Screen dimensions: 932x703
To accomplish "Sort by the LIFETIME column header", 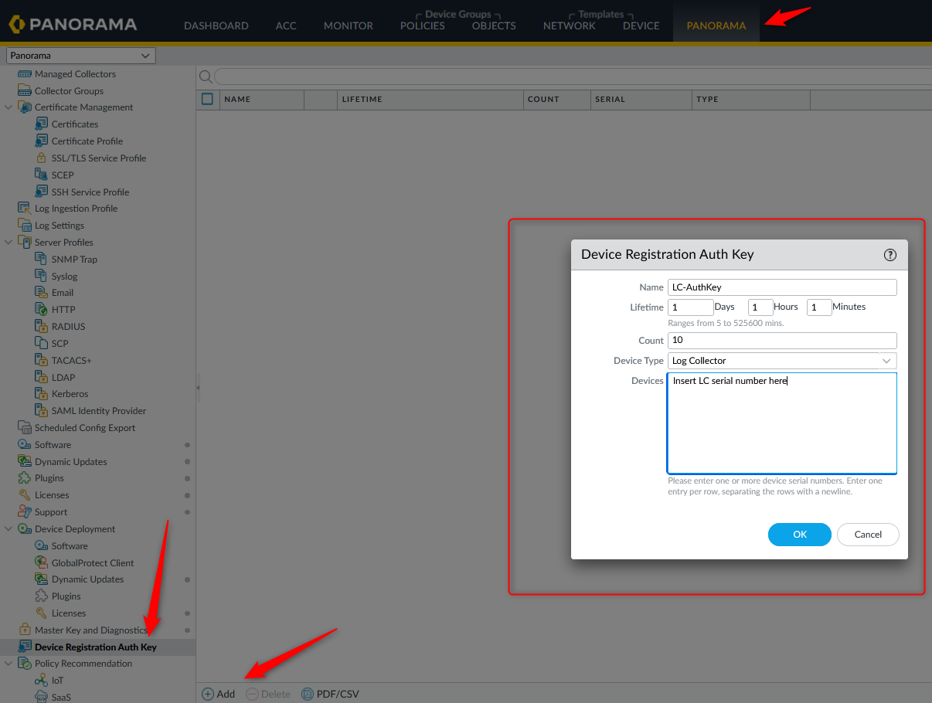I will click(x=430, y=100).
